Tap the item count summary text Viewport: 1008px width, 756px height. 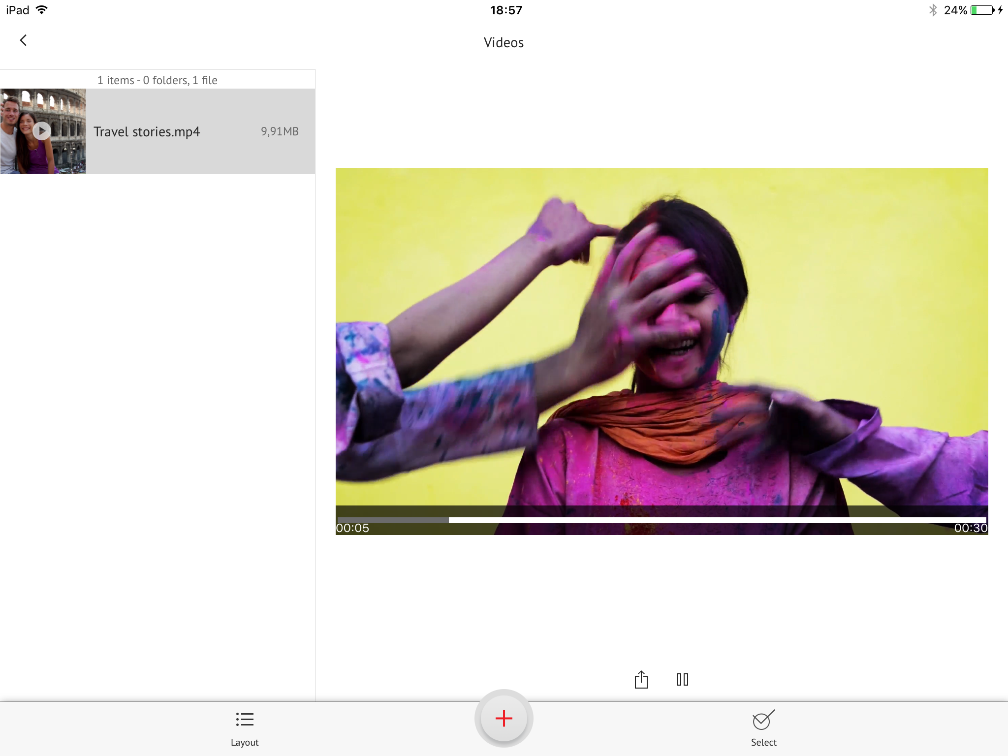point(157,80)
